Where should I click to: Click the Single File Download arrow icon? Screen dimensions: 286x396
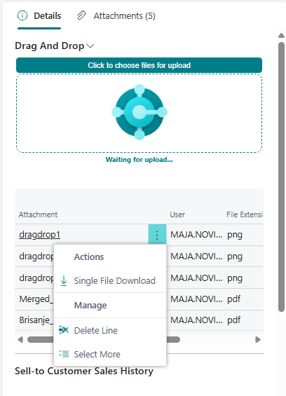[64, 280]
